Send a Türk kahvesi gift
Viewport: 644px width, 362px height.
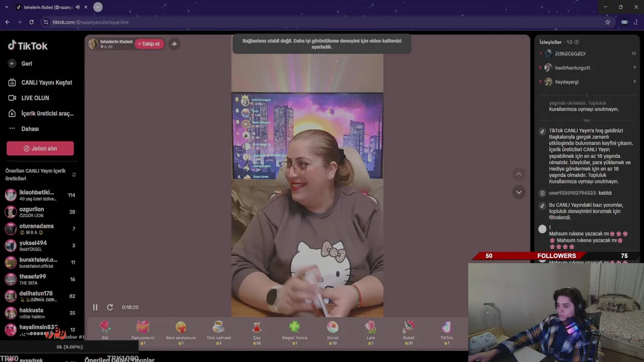[218, 332]
